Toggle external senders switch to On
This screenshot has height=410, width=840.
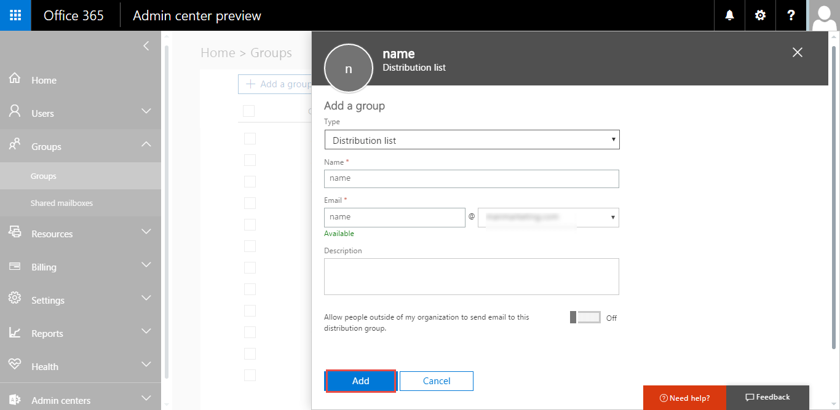point(585,317)
